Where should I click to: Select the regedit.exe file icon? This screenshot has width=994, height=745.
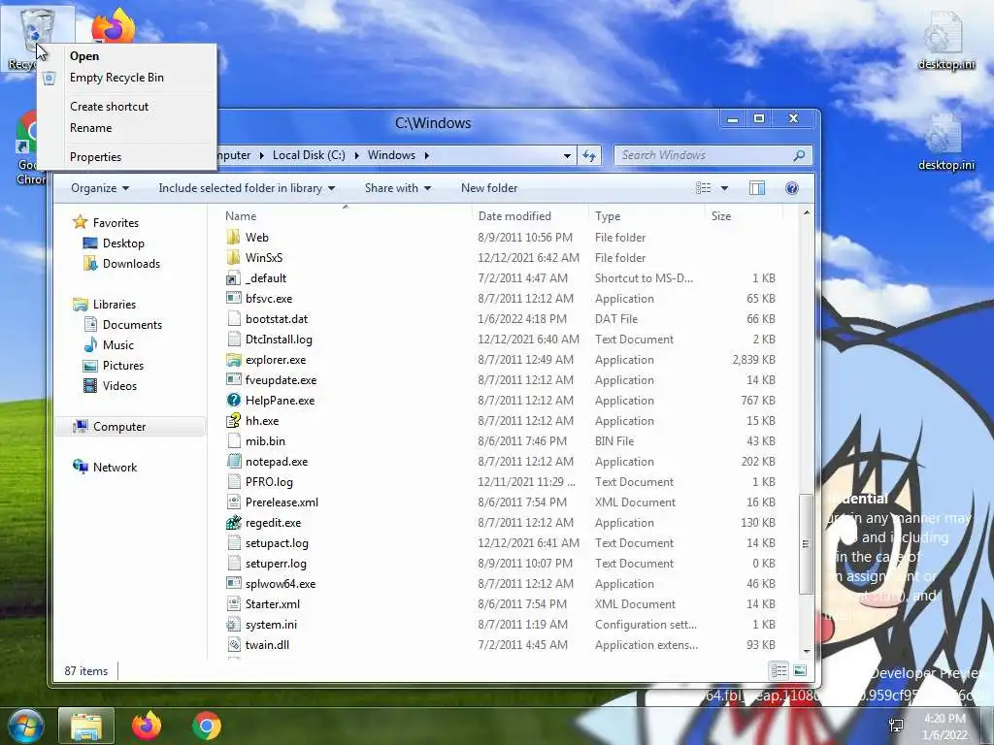(234, 523)
